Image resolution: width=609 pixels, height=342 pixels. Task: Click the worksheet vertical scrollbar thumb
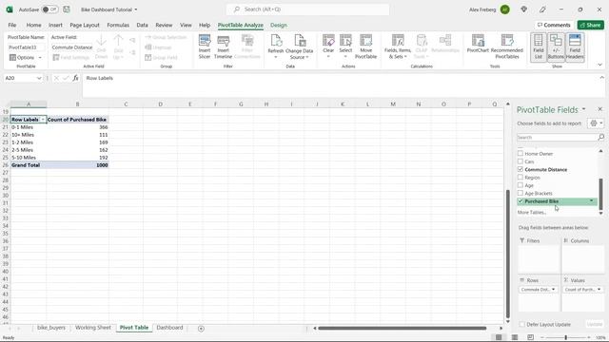point(507,254)
